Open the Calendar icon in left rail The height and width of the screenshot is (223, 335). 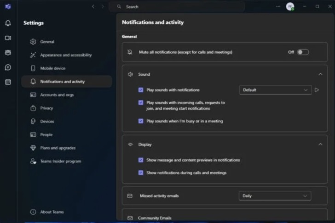pos(8,82)
